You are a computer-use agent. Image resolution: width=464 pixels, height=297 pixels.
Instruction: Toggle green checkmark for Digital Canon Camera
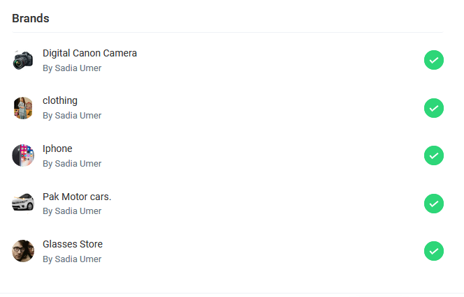(x=434, y=61)
